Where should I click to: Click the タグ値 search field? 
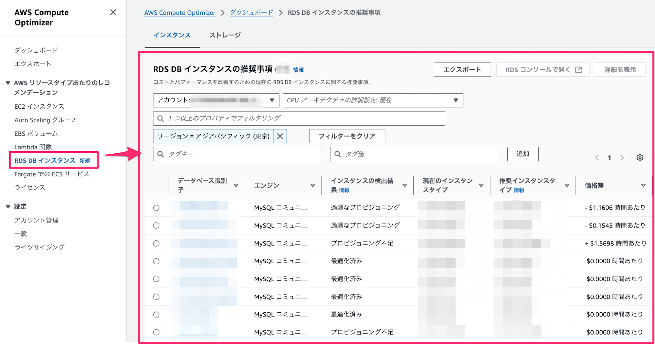(414, 154)
